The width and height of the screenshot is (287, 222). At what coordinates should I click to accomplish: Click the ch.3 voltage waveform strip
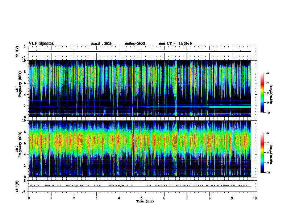click(142, 186)
